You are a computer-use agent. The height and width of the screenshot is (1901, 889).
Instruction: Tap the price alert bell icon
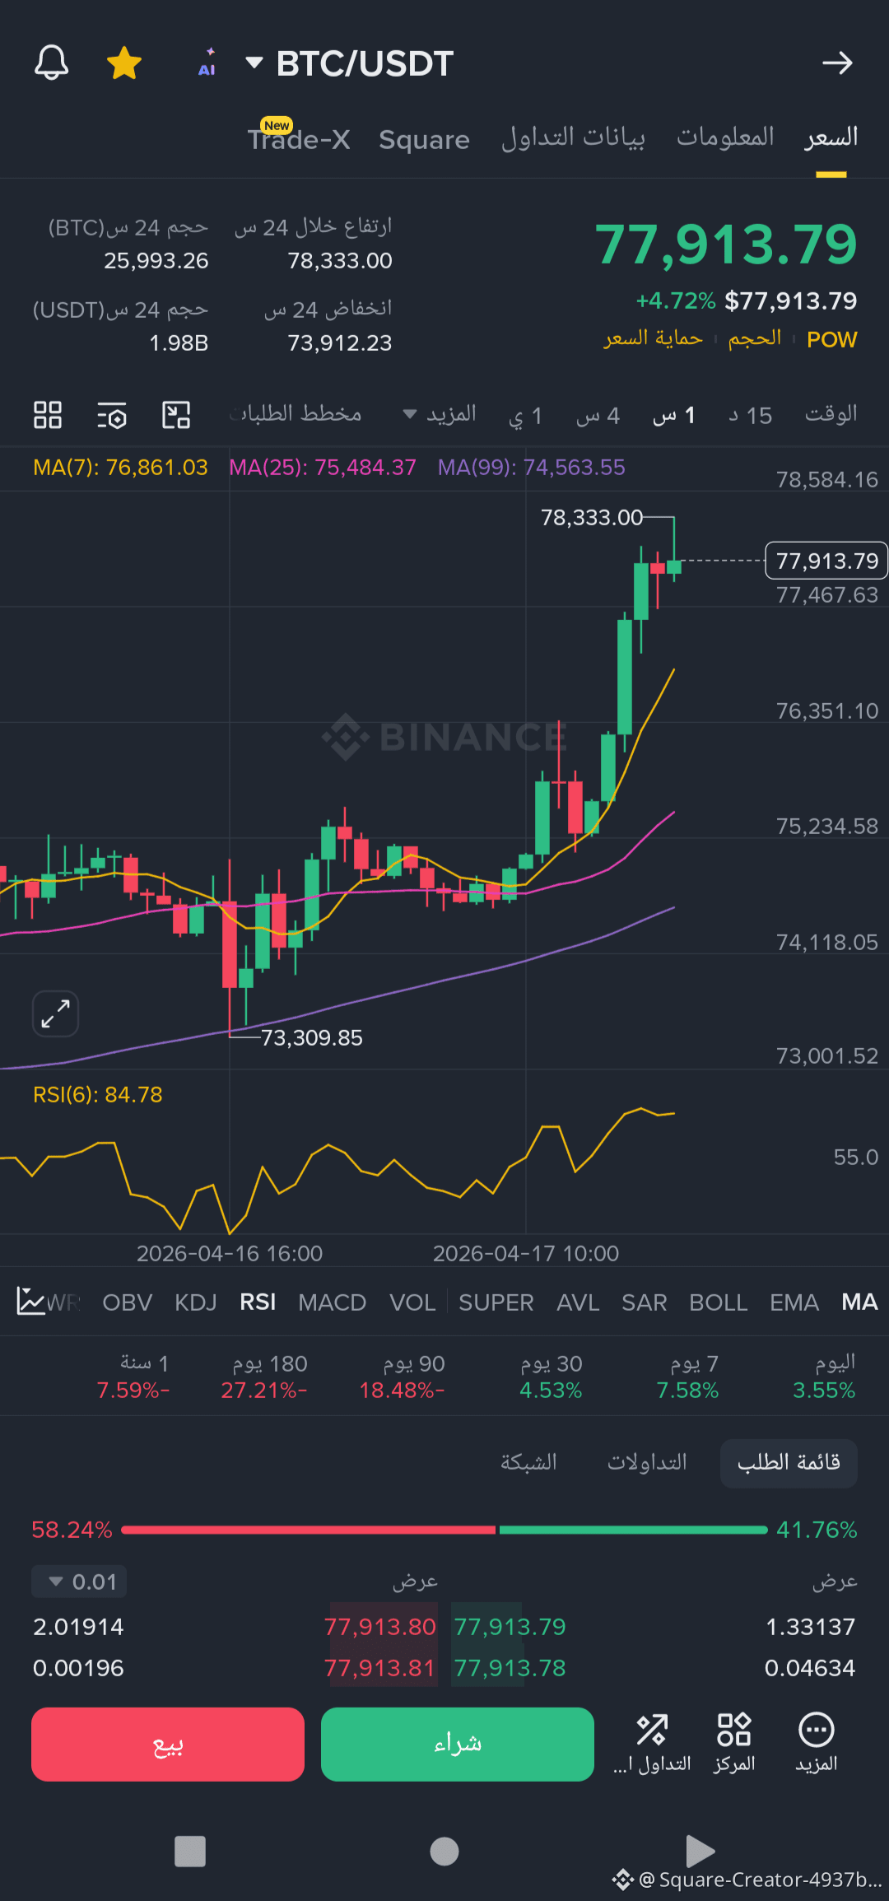point(51,63)
